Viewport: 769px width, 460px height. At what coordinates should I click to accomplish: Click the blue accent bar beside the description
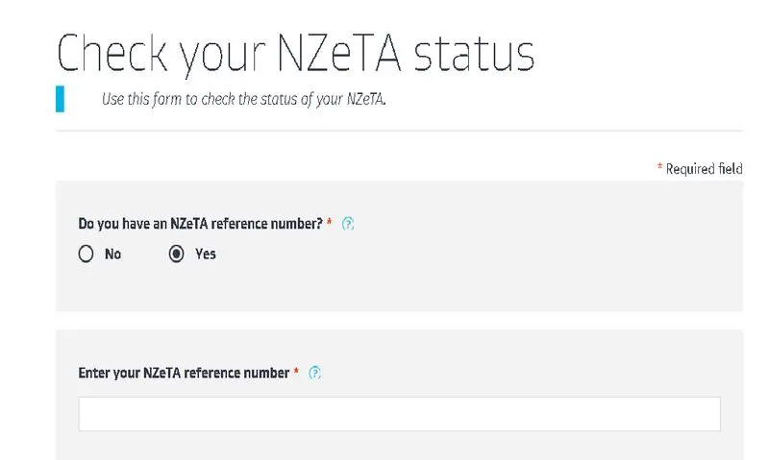[61, 99]
